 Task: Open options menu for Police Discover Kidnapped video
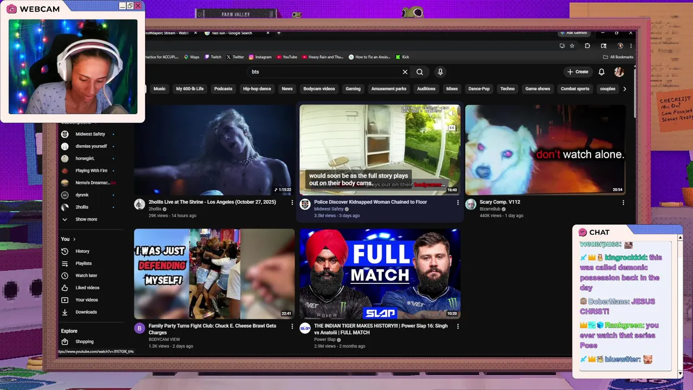pos(457,203)
